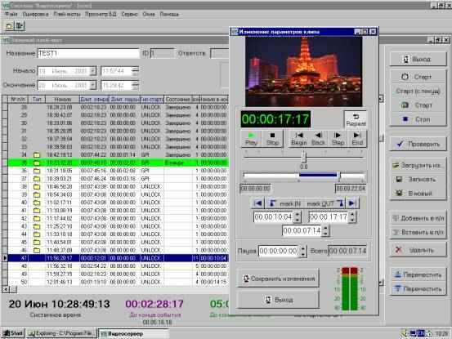Click the playback speed slider thumb at 0.0
Viewport: 452px width, 339px height.
(x=303, y=158)
